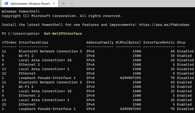Click the Wi-Fi 2 IPv6 row

pos(97,56)
